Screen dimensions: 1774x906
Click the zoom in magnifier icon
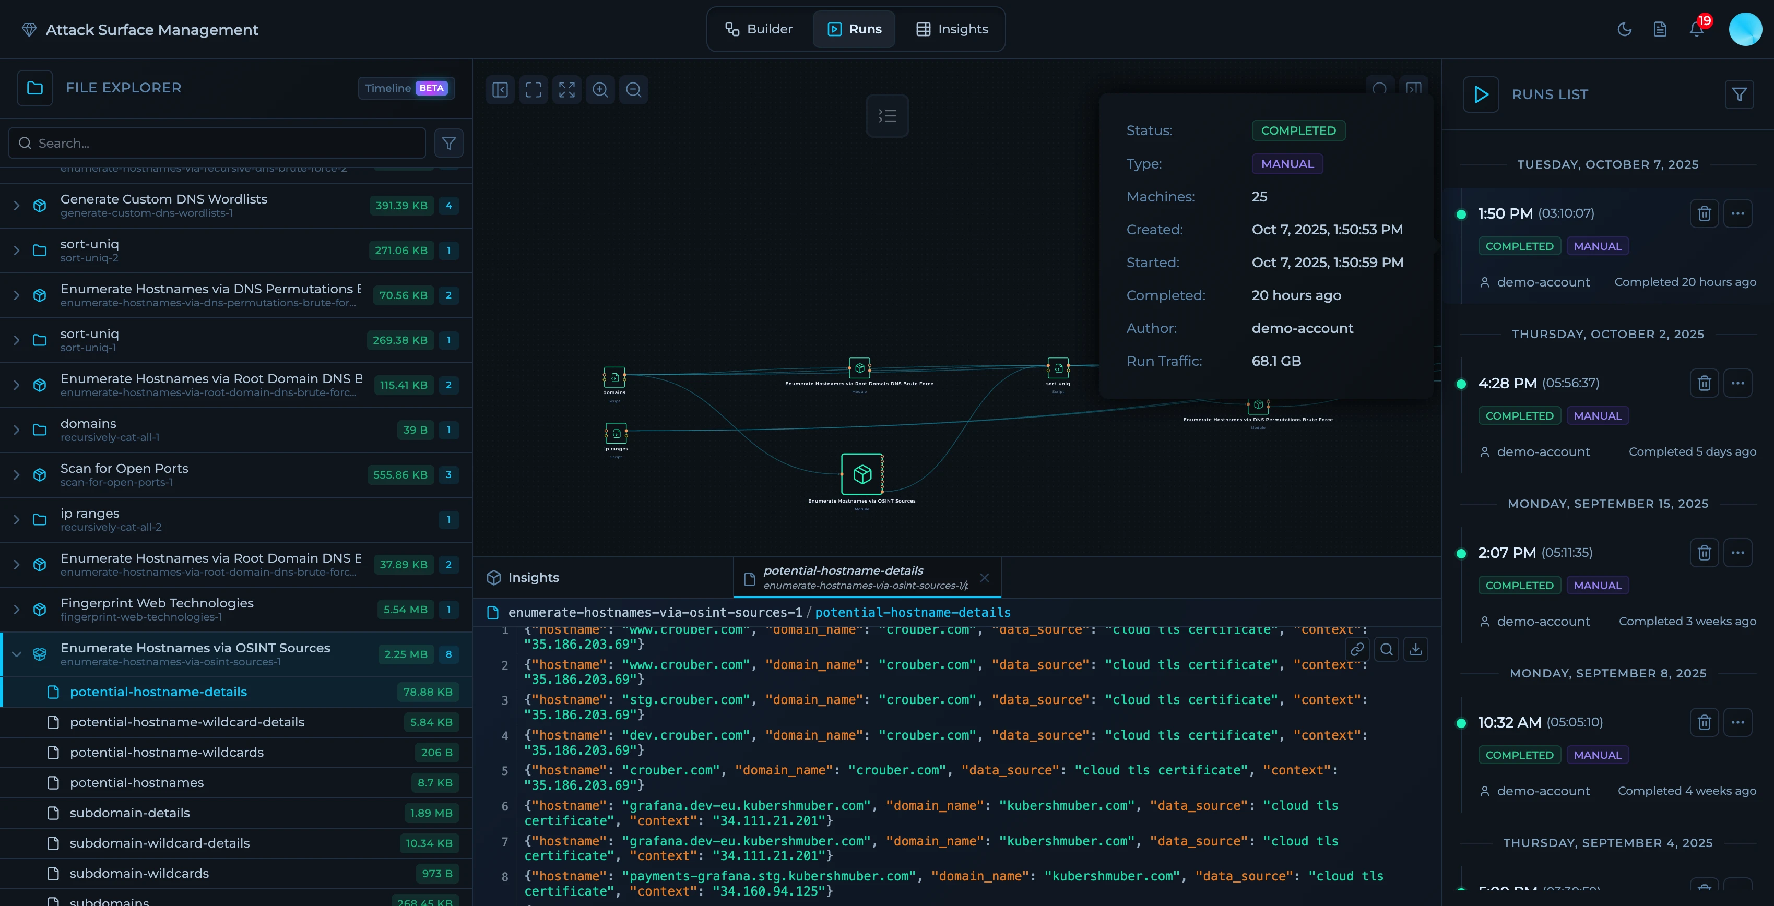(600, 89)
